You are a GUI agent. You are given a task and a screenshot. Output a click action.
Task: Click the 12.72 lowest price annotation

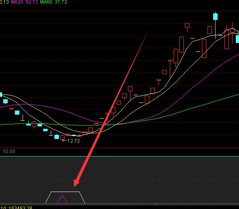(x=73, y=141)
